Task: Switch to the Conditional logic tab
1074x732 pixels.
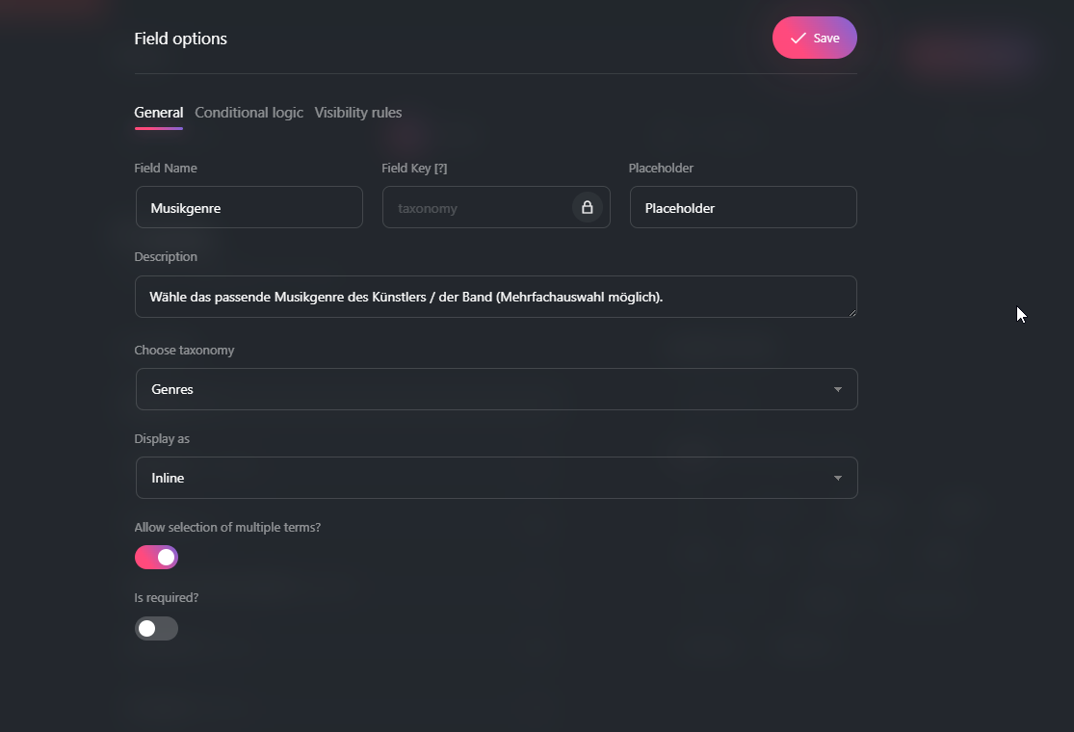Action: tap(249, 113)
